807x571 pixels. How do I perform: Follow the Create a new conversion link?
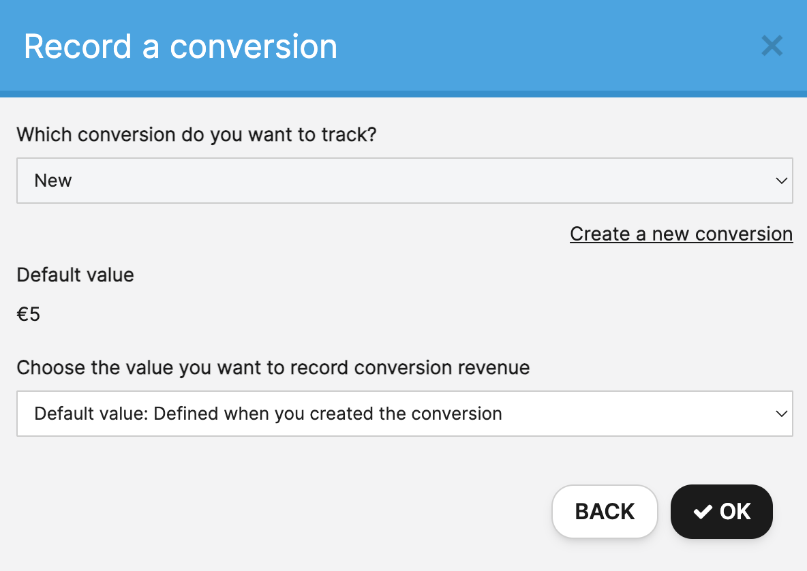coord(681,234)
